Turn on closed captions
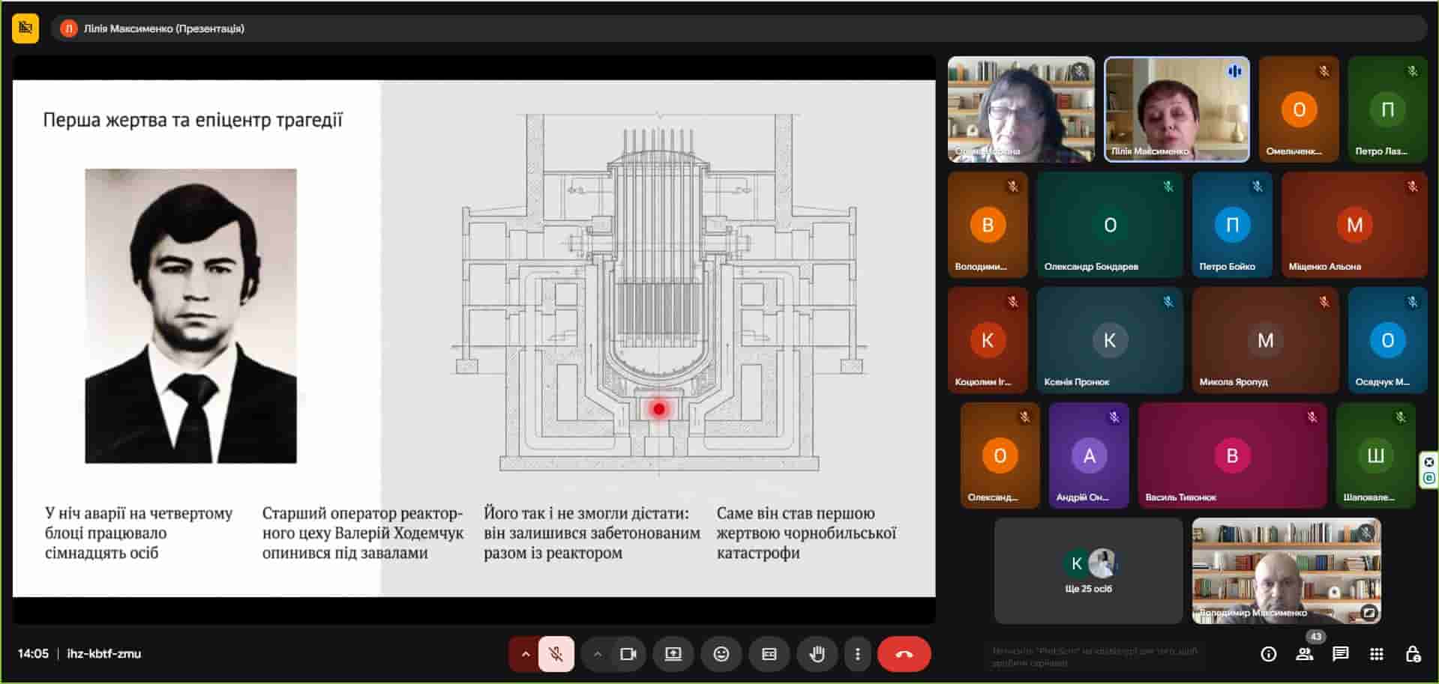This screenshot has height=684, width=1439. [769, 654]
